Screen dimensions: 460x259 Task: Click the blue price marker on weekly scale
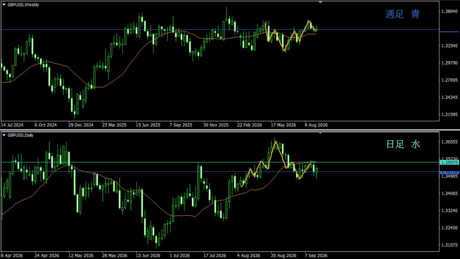coord(449,32)
